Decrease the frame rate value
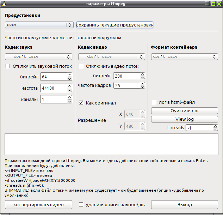The width and height of the screenshot is (223, 215). coord(143,87)
